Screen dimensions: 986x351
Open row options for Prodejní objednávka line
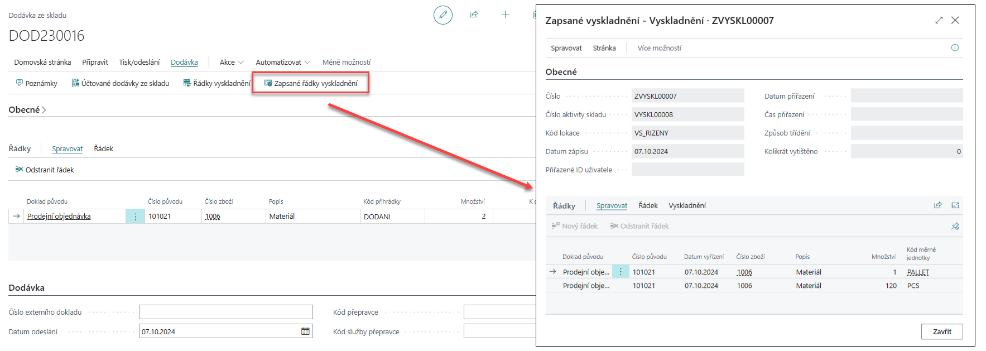click(135, 217)
